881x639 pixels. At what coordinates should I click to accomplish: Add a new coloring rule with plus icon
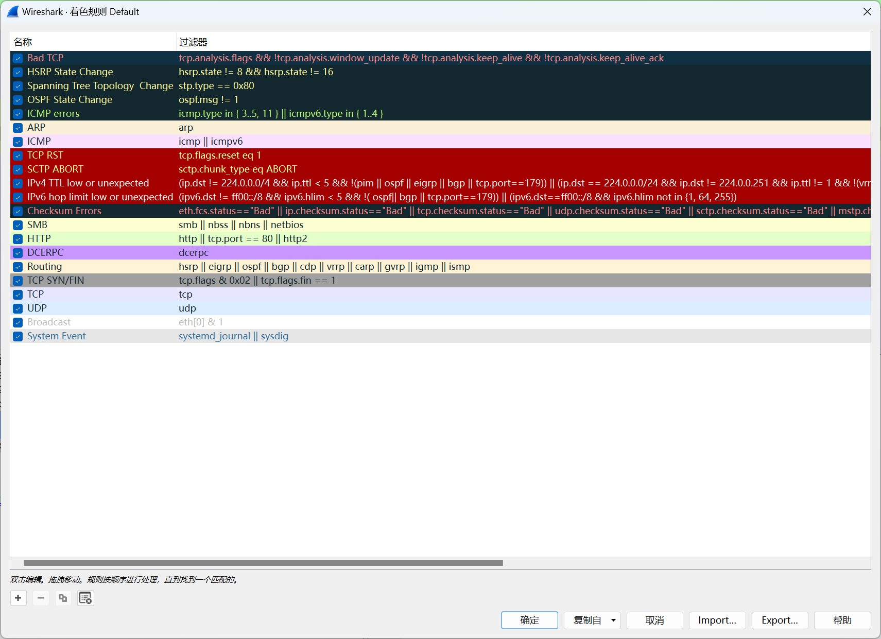[18, 598]
